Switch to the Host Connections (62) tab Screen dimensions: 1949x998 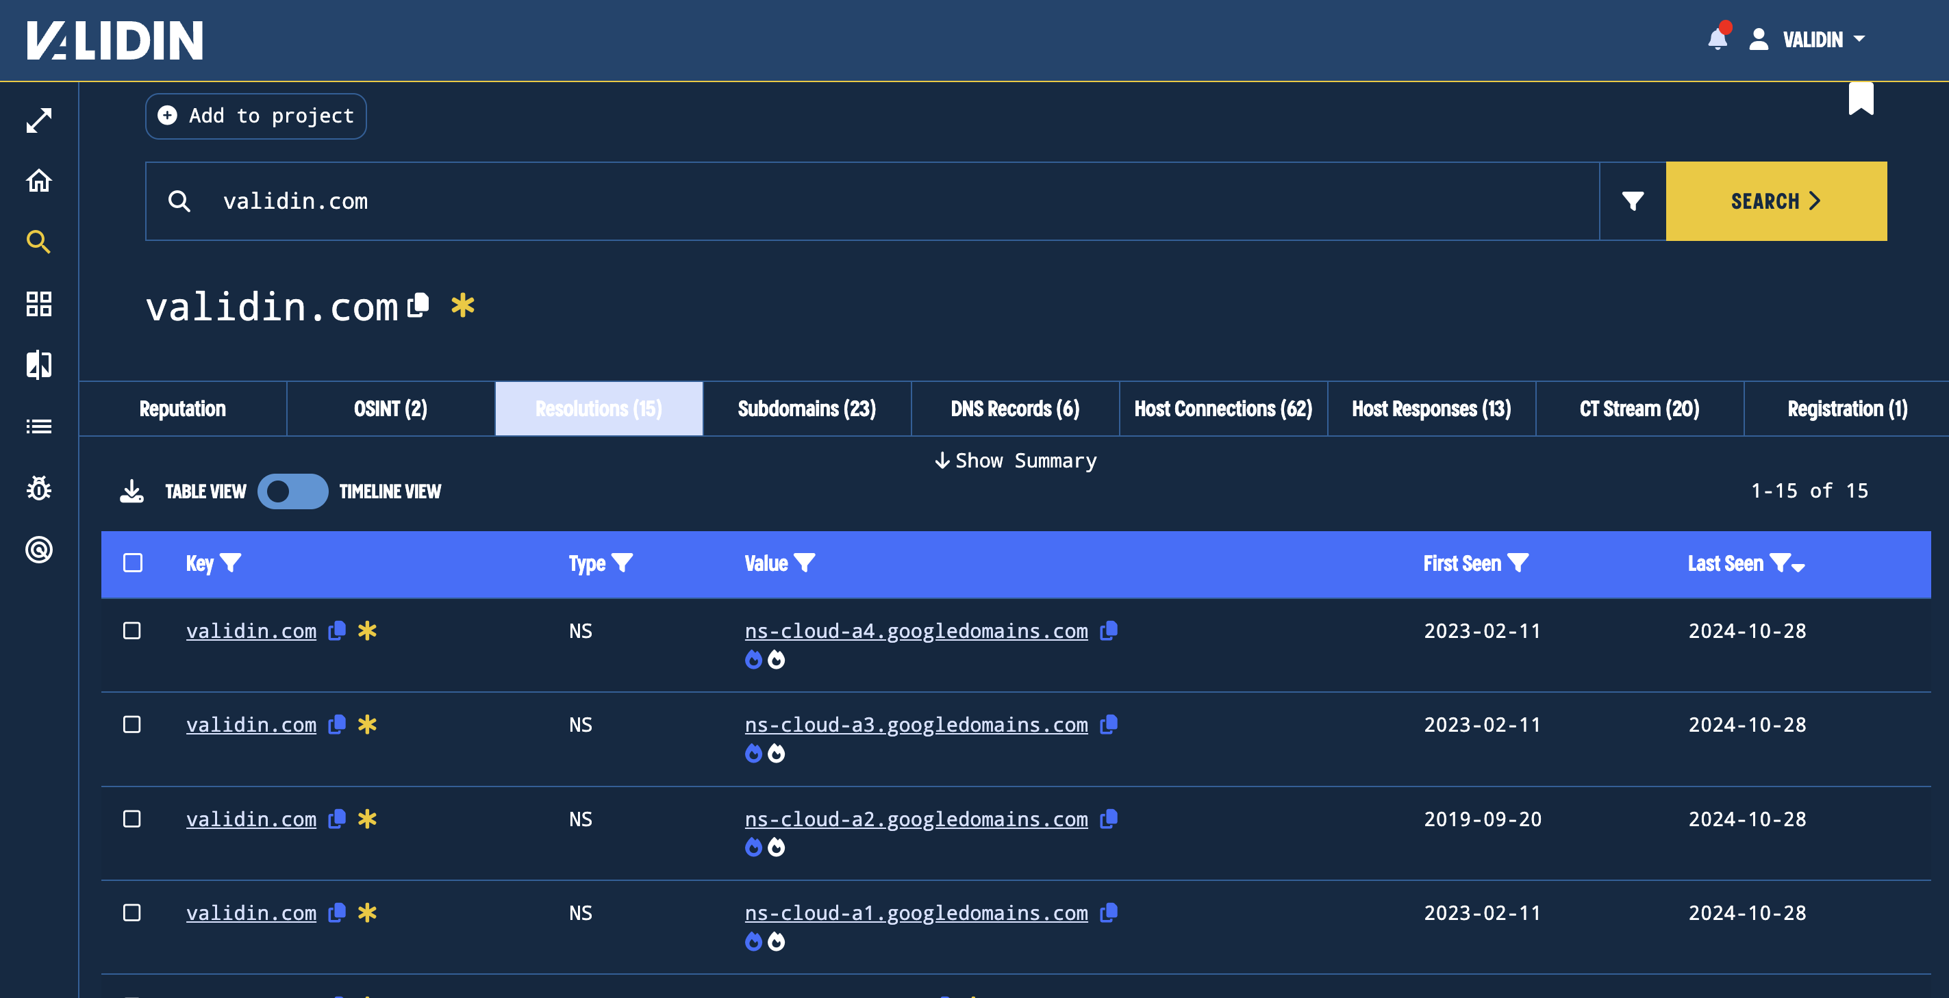(x=1222, y=408)
